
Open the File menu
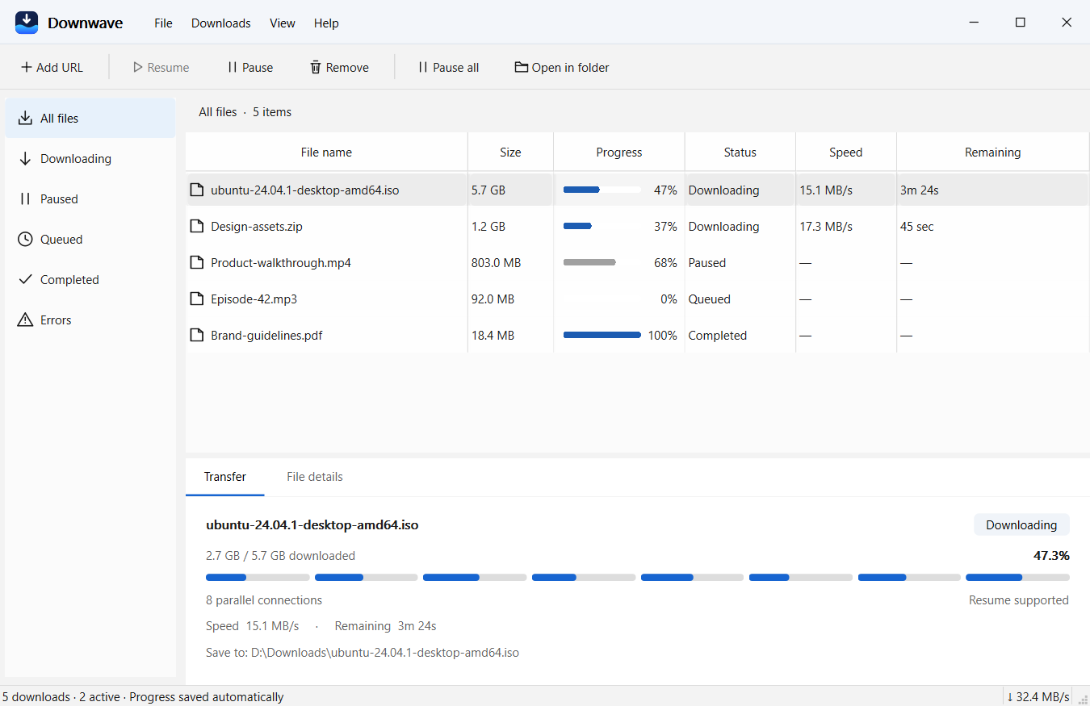click(163, 23)
